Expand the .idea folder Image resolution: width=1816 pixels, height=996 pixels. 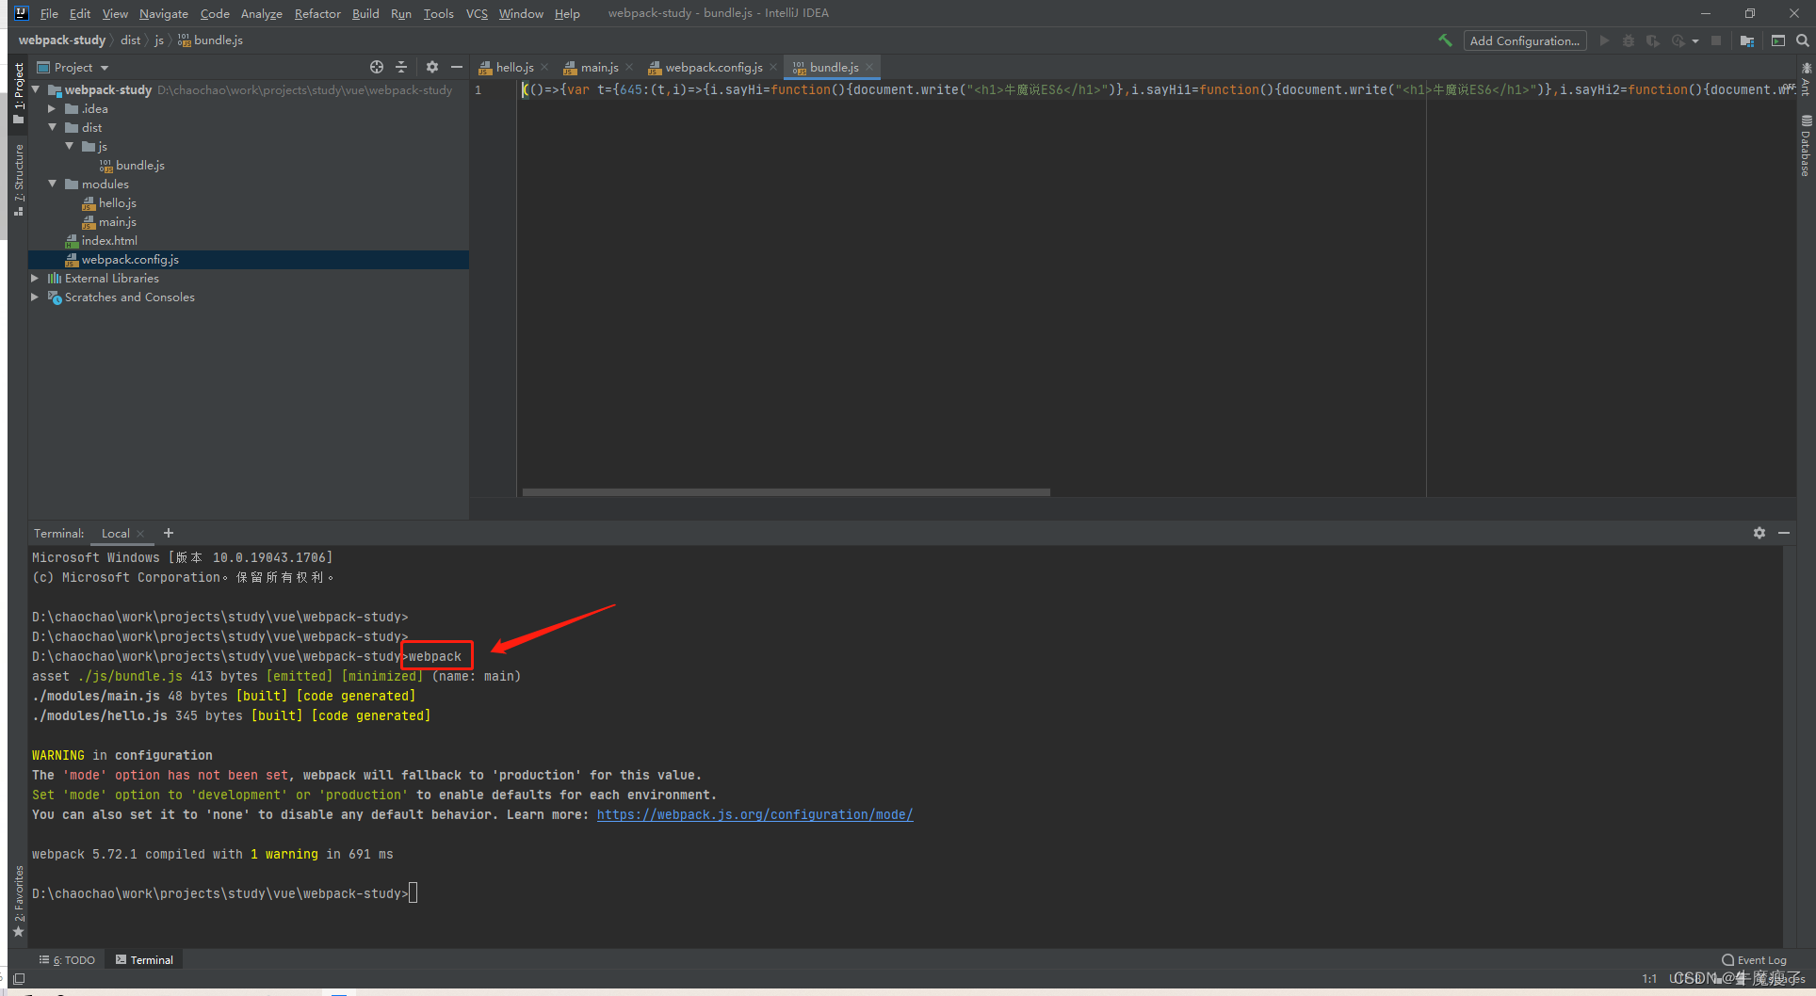pyautogui.click(x=53, y=108)
